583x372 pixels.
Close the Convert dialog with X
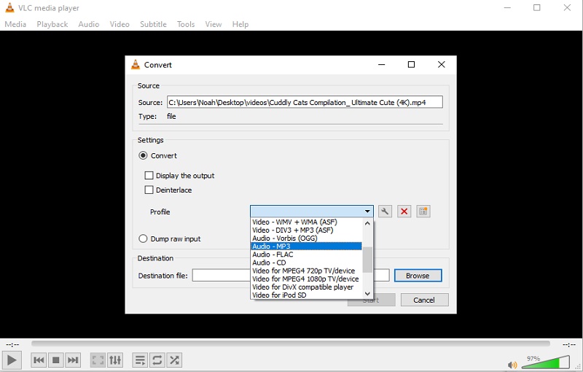coord(442,65)
